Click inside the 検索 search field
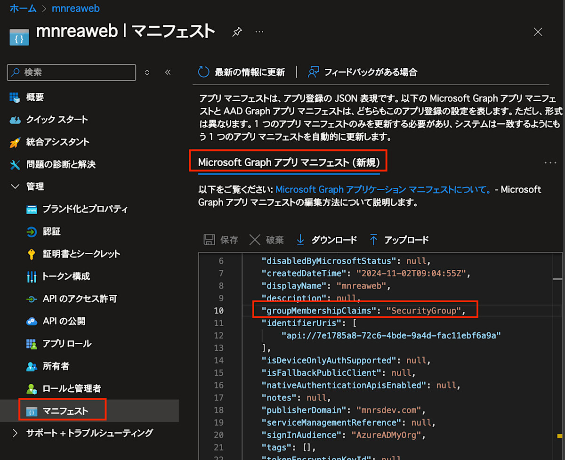The height and width of the screenshot is (460, 565). tap(71, 73)
